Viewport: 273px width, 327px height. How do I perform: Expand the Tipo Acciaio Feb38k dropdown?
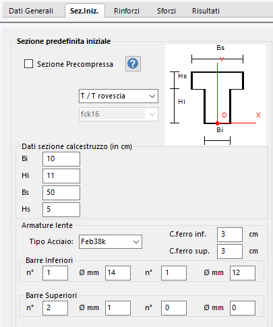(111, 242)
